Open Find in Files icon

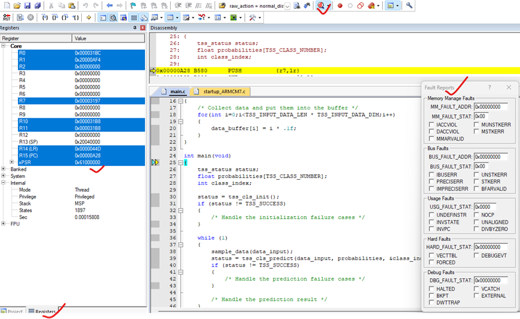tap(222, 5)
